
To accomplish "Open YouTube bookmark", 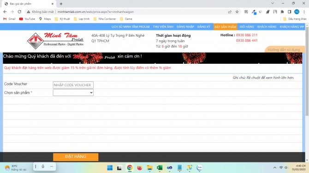I will pos(27,19).
